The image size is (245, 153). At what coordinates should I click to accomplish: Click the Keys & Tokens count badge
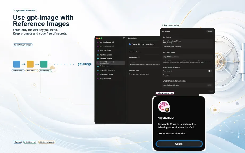139,57
